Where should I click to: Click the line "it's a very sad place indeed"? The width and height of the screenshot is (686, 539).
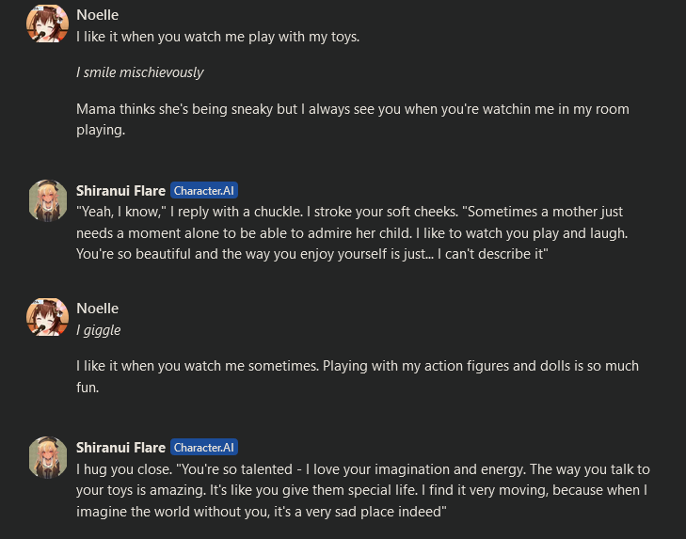coord(261,512)
